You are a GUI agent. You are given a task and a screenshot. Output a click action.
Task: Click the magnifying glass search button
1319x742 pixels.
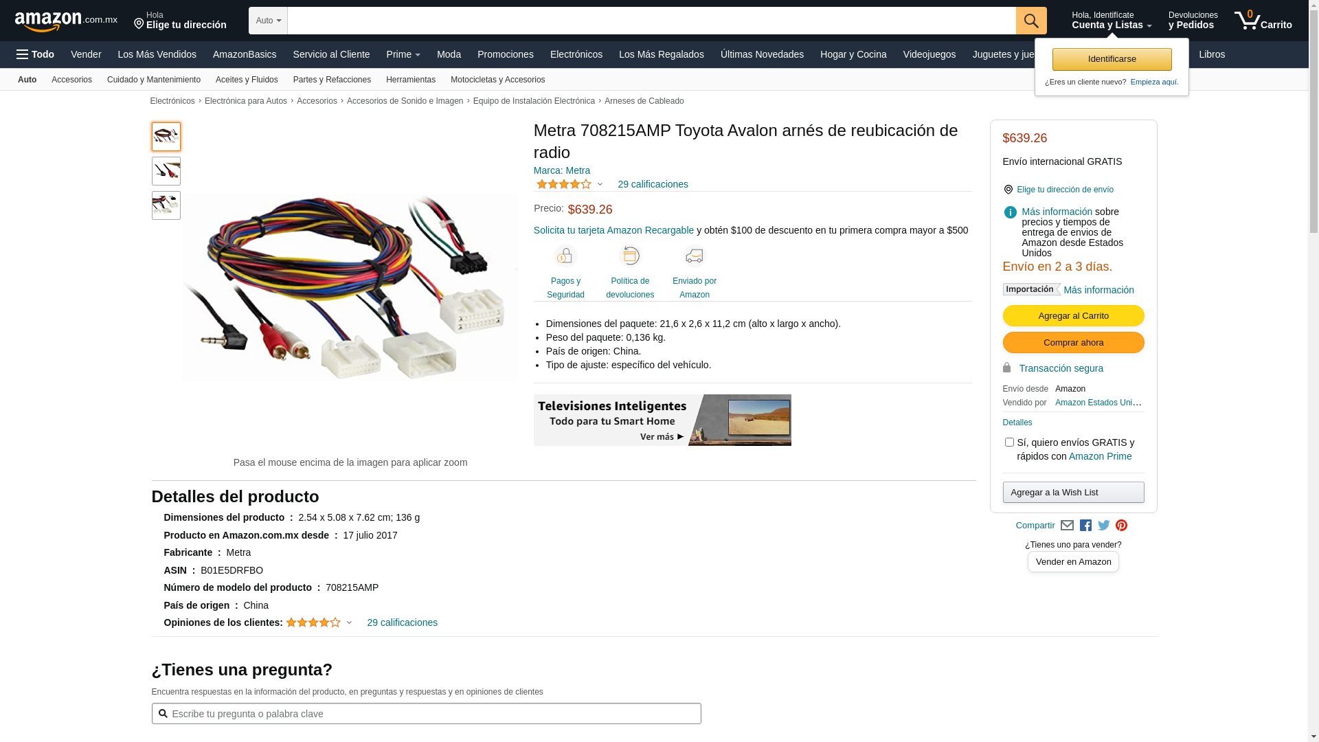[x=1031, y=21]
